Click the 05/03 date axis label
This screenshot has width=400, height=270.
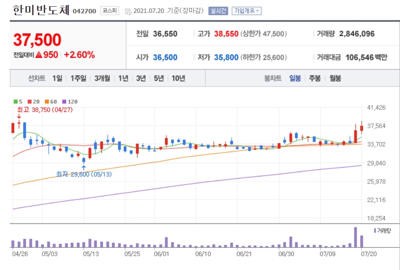[50, 254]
